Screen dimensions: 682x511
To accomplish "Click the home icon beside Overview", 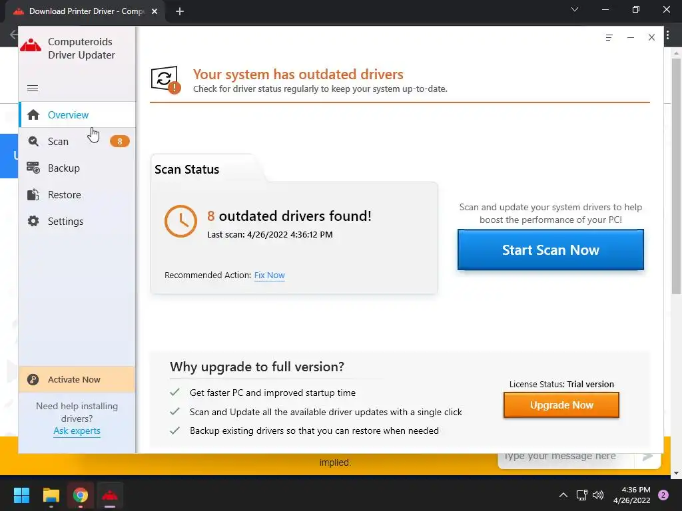I will (x=33, y=114).
